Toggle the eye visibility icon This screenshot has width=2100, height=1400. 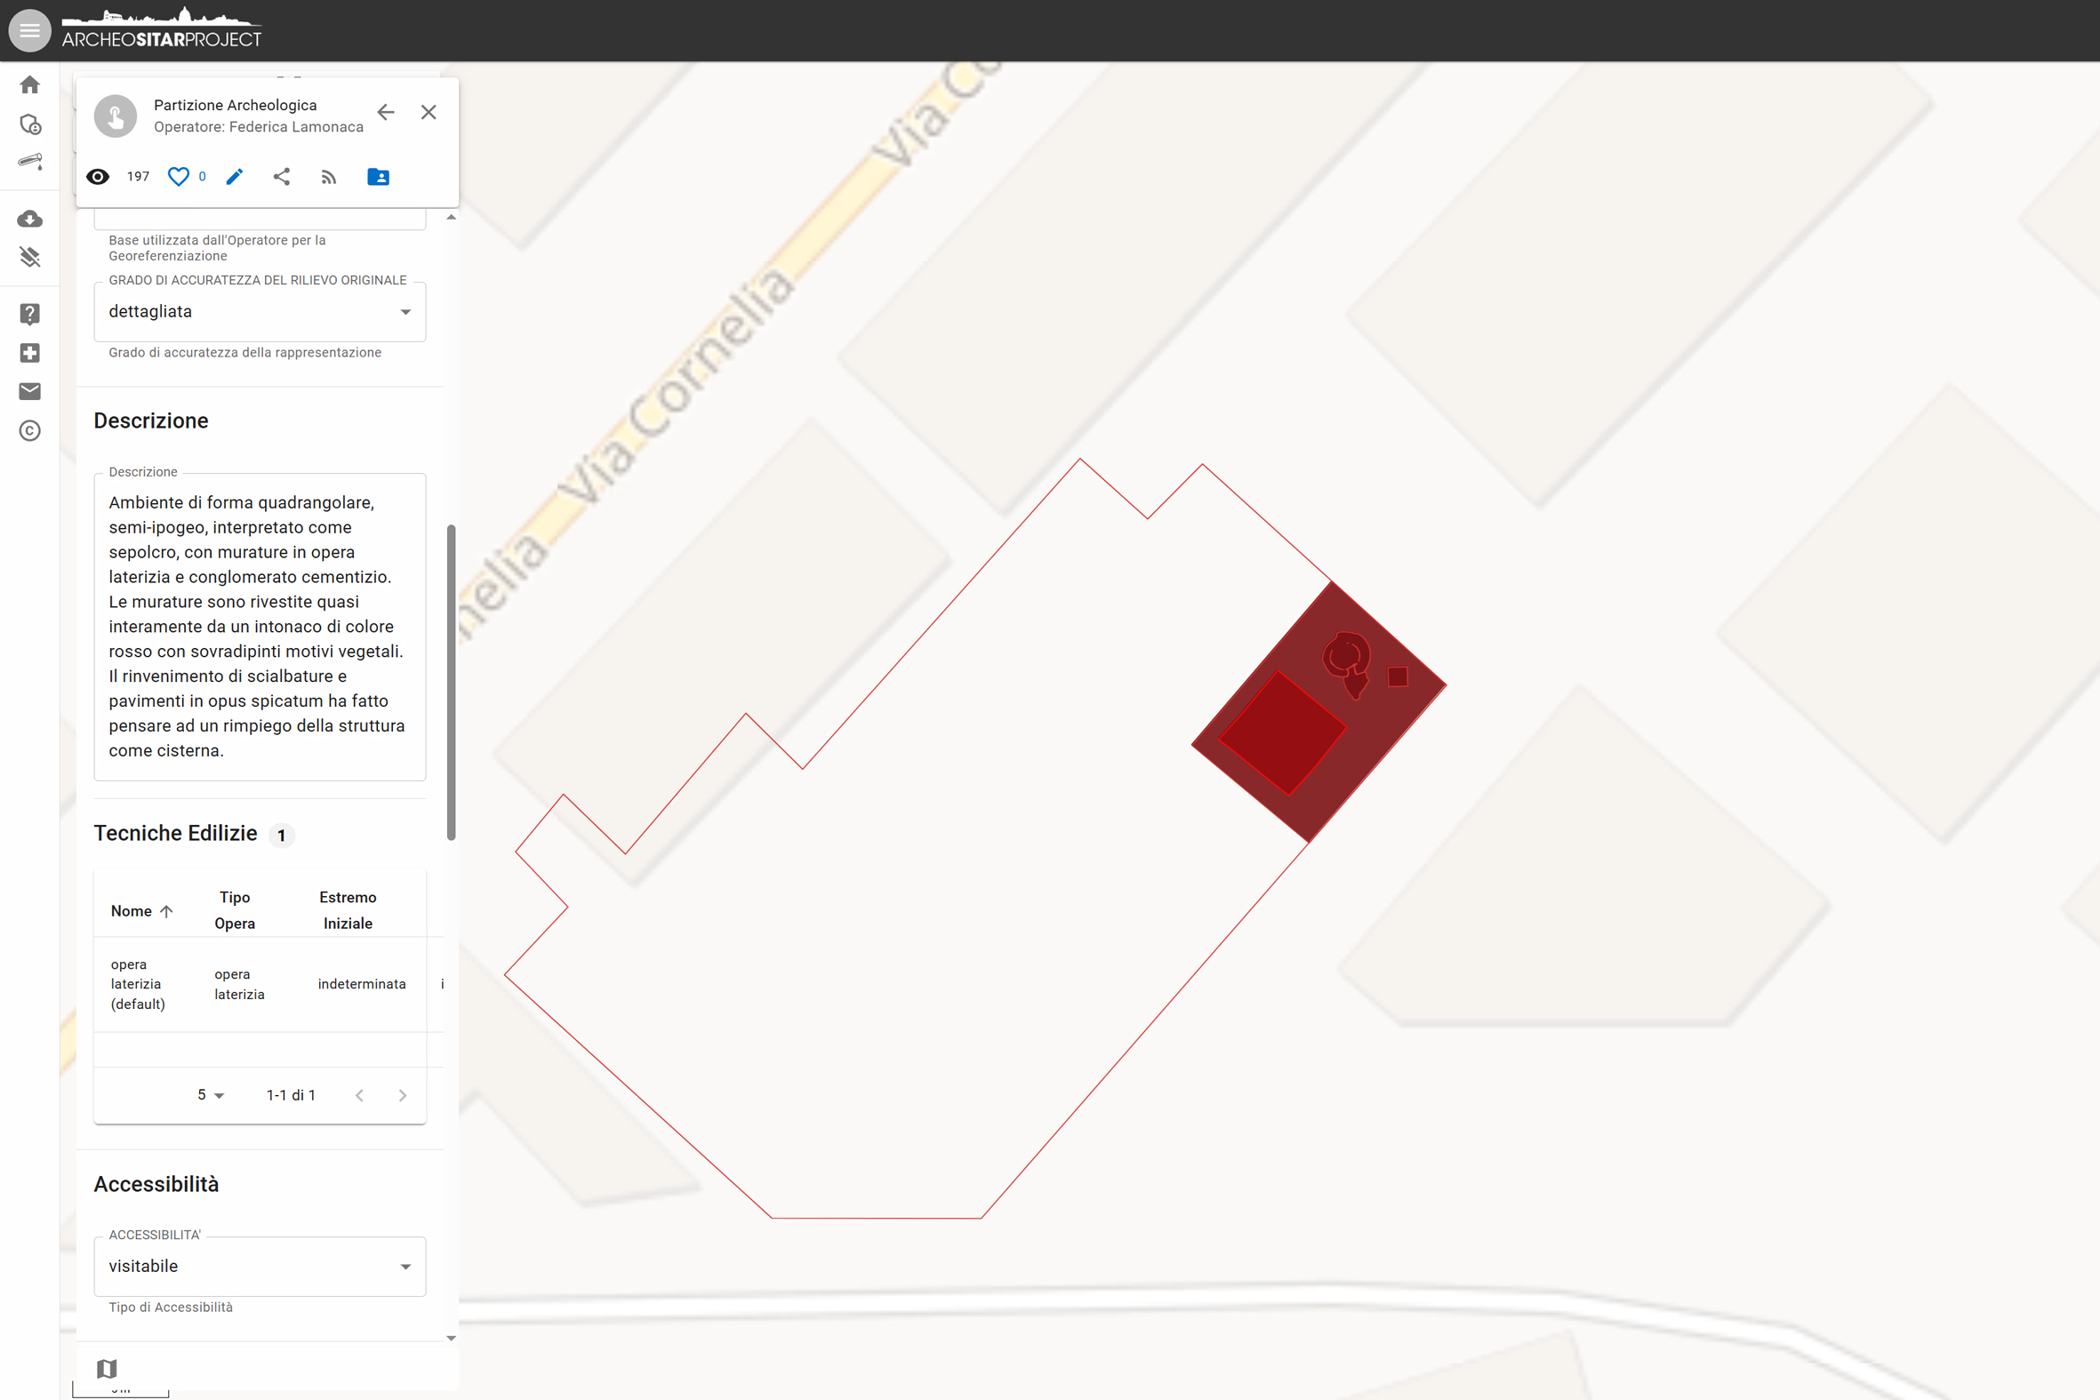[98, 177]
